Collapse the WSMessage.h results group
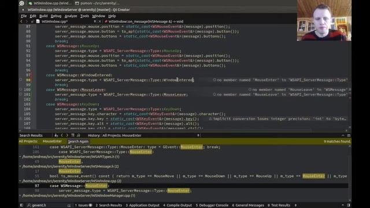Screen dimensions: 370x208 point(20,166)
